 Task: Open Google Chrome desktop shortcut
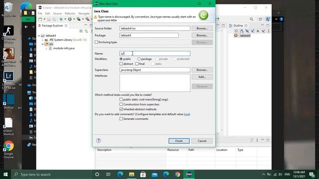pyautogui.click(x=8, y=150)
